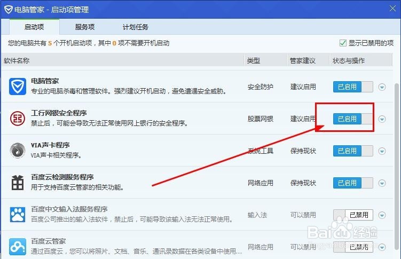Click the 百度中文输入法服务程序 paw icon
401x259 pixels.
(x=18, y=215)
